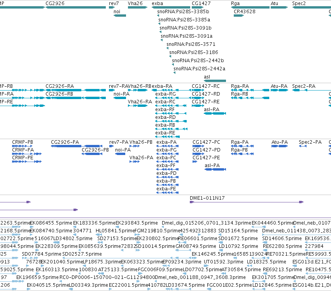Viewport: 331px width, 291px height.
Task: Click the teal gene bar under noi
Action: (x=120, y=16)
